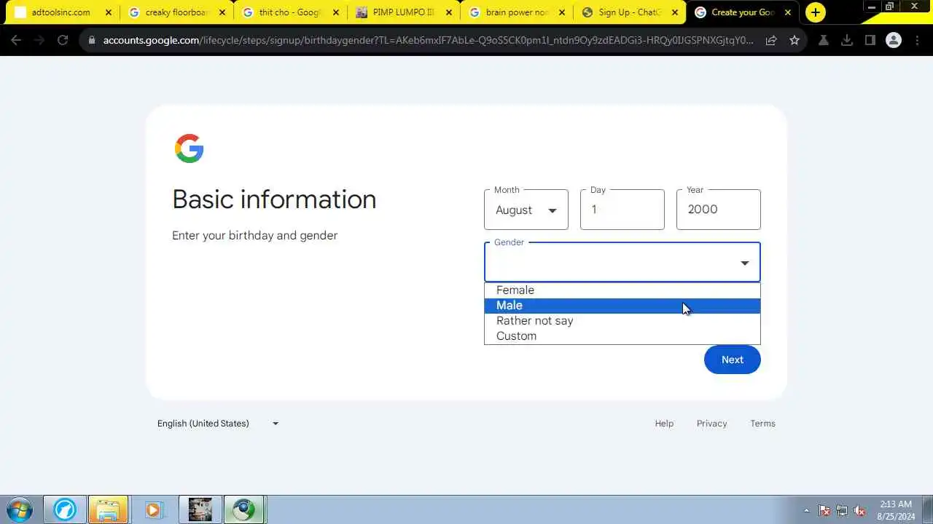Image resolution: width=933 pixels, height=524 pixels.
Task: Switch to the creaky floorboard tab
Action: coord(177,12)
